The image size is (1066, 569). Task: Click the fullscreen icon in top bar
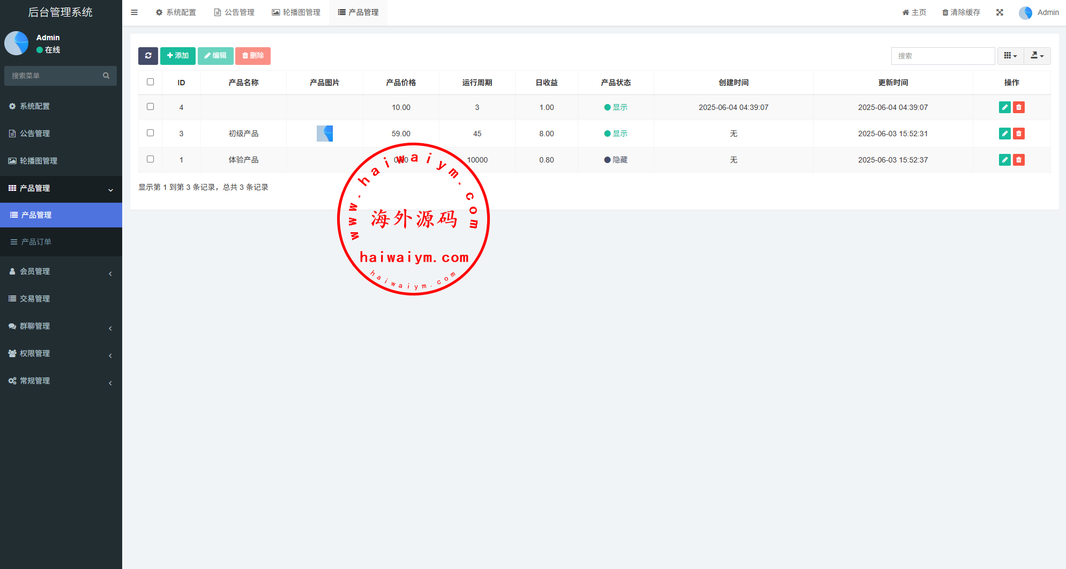pyautogui.click(x=1000, y=12)
